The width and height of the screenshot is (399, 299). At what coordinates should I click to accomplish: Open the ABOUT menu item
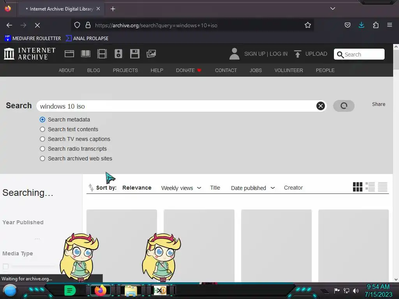coord(66,70)
